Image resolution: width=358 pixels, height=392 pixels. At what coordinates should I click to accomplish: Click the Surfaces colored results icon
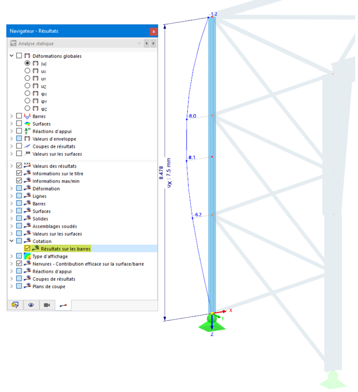pyautogui.click(x=27, y=123)
